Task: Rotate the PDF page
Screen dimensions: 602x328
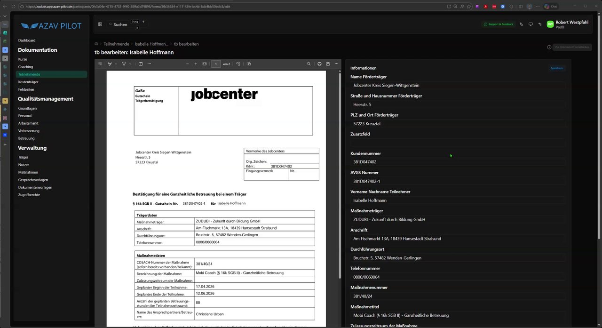Action: pyautogui.click(x=238, y=64)
